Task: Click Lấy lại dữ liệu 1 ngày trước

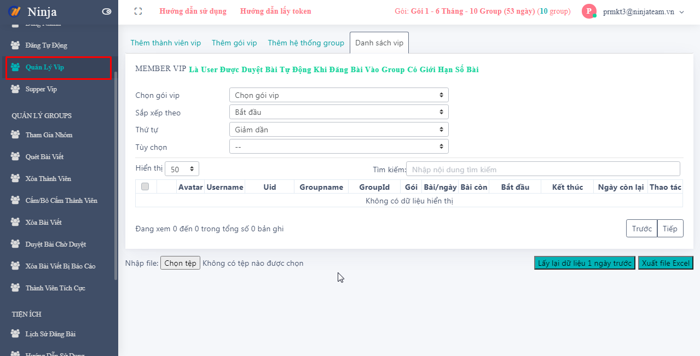Action: [x=585, y=264]
